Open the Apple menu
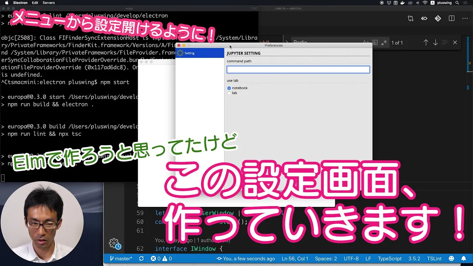The image size is (473, 266). [6, 3]
